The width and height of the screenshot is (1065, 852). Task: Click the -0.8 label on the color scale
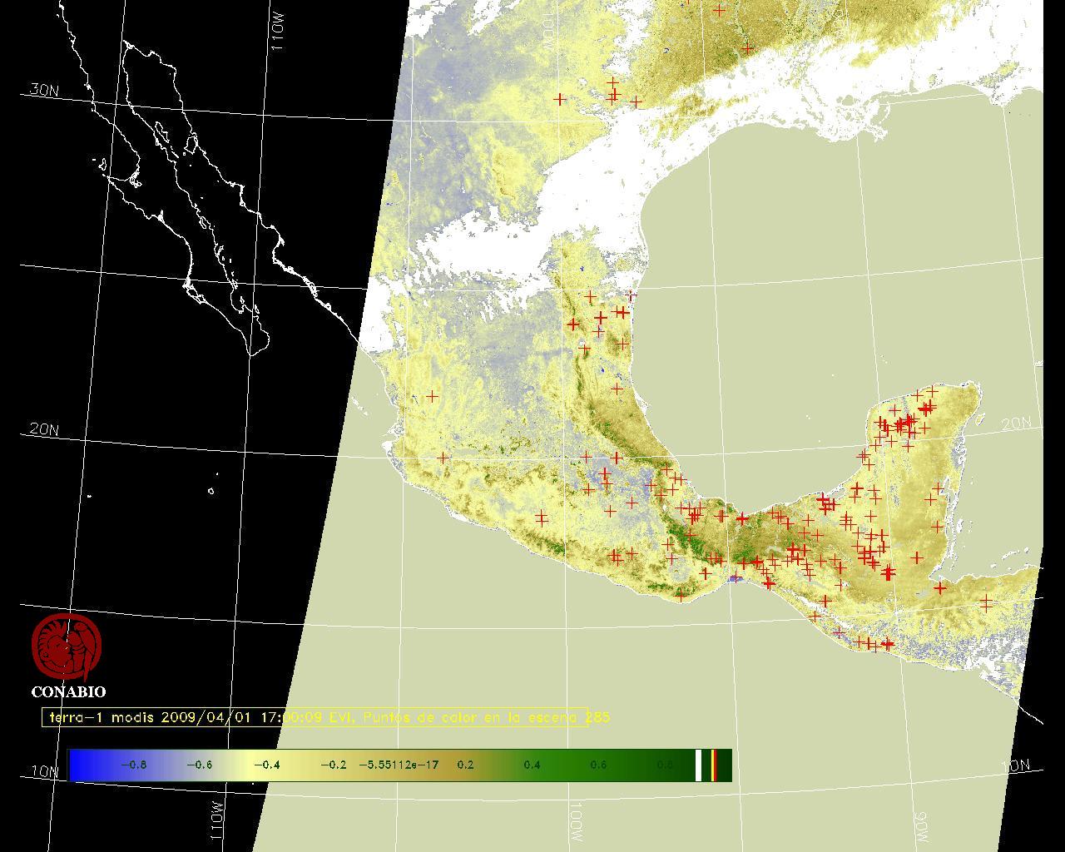tap(134, 765)
